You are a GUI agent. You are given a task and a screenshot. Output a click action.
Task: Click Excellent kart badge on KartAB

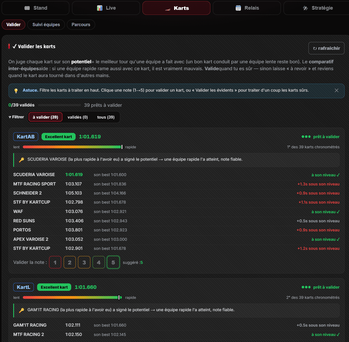pyautogui.click(x=59, y=137)
